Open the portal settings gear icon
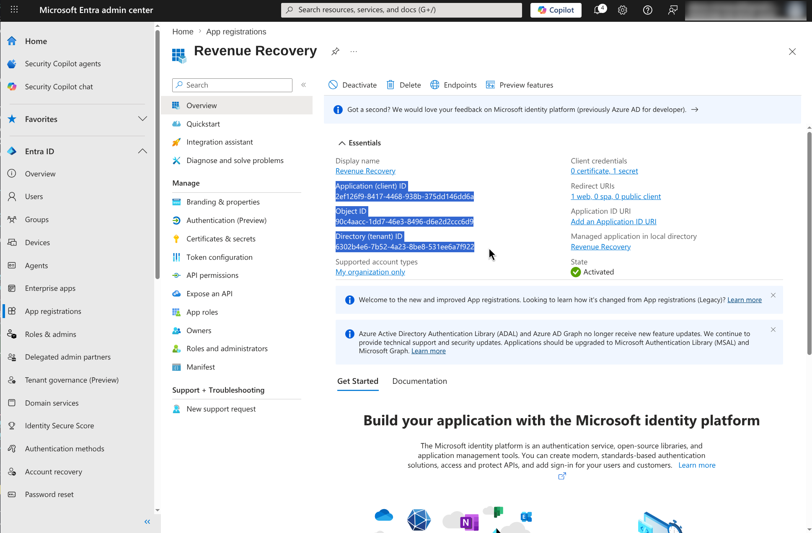812x533 pixels. [x=623, y=10]
